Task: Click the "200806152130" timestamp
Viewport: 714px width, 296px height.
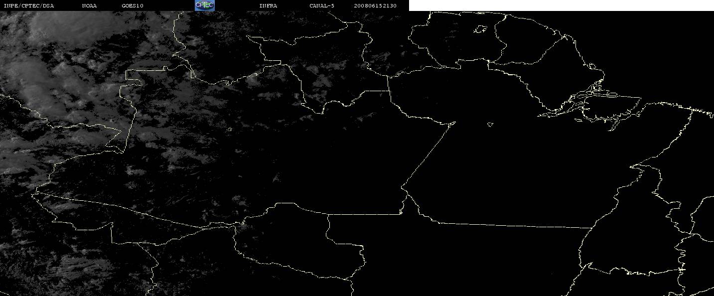Action: coord(375,6)
